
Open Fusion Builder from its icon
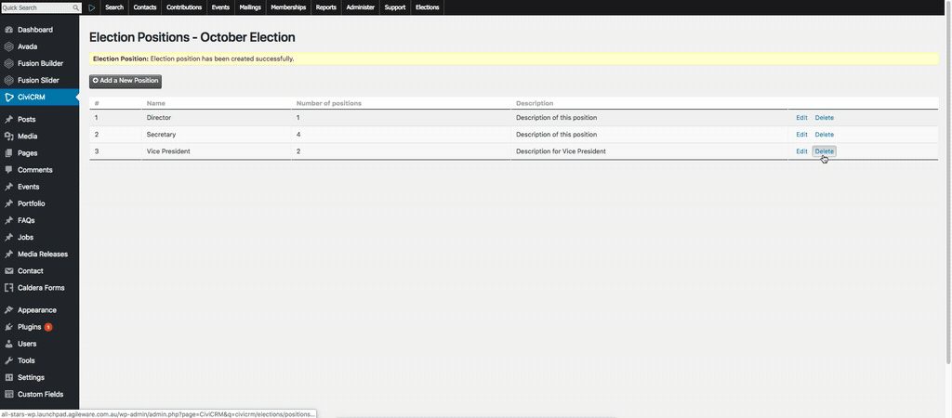tap(9, 63)
